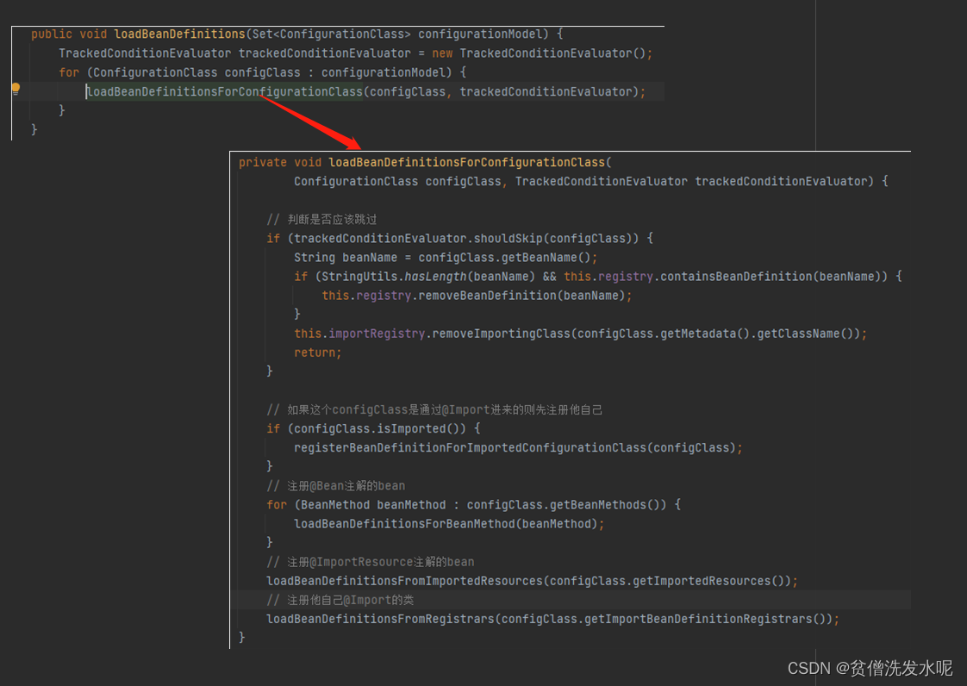Place the cursor on the shouldSkip method call
Viewport: 967px width, 686px height.
pyautogui.click(x=507, y=239)
